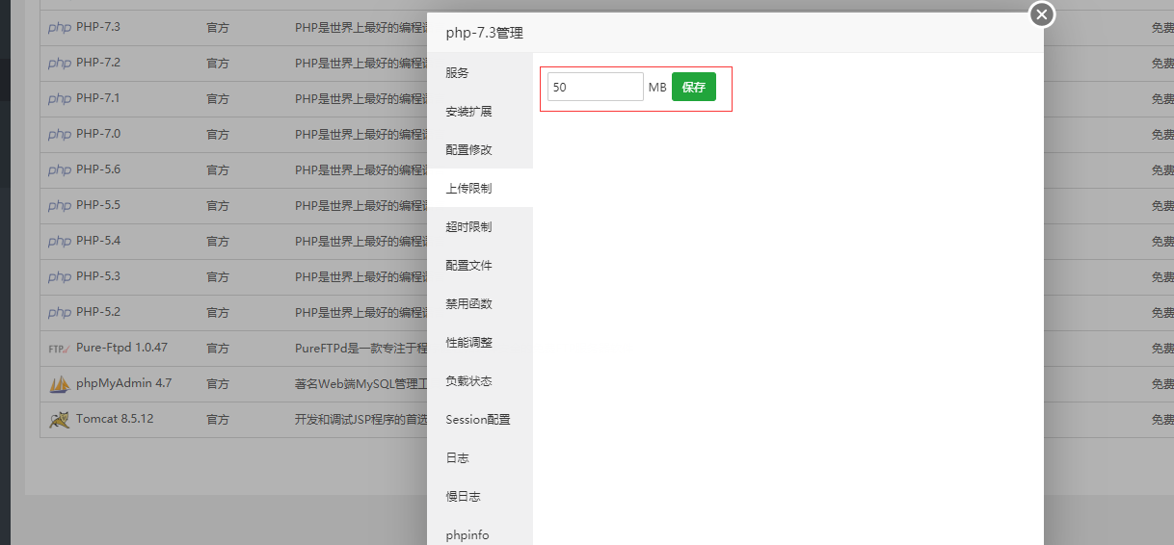Open the 安装扩展 tab

(x=480, y=112)
